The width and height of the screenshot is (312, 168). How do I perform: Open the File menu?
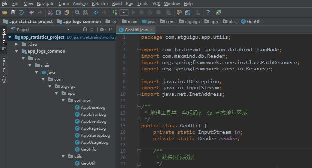pos(5,4)
